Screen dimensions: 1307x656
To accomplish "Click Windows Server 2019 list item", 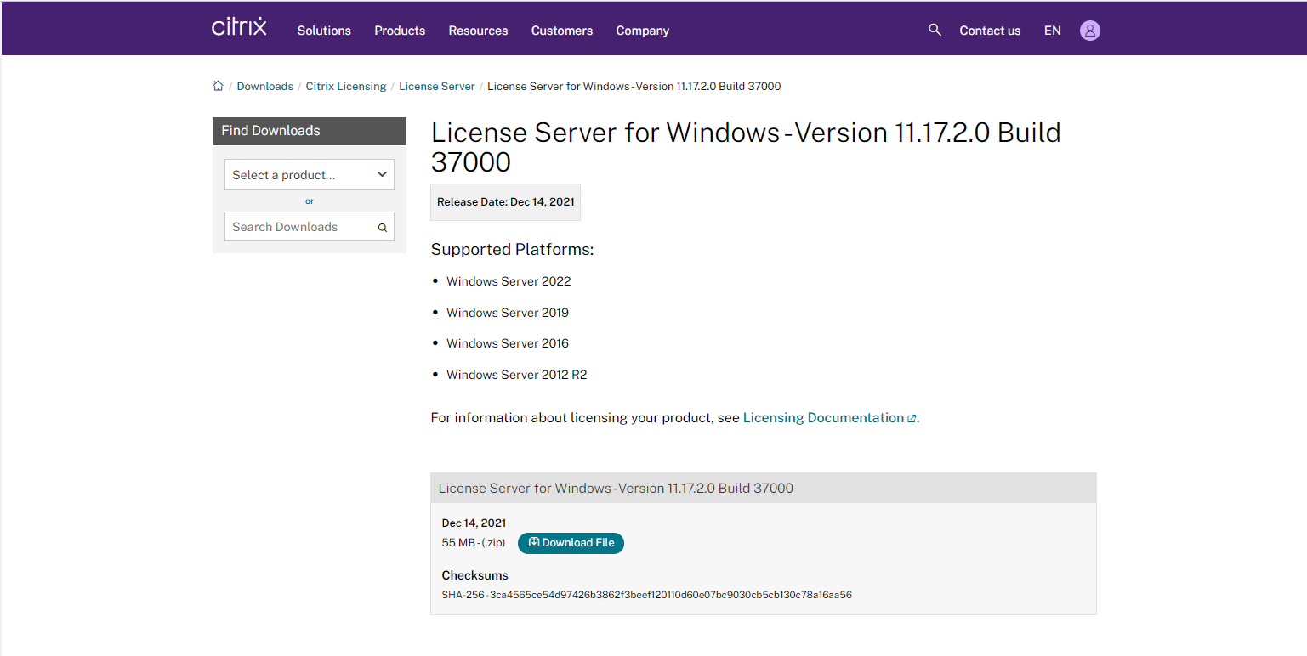I will [x=508, y=313].
